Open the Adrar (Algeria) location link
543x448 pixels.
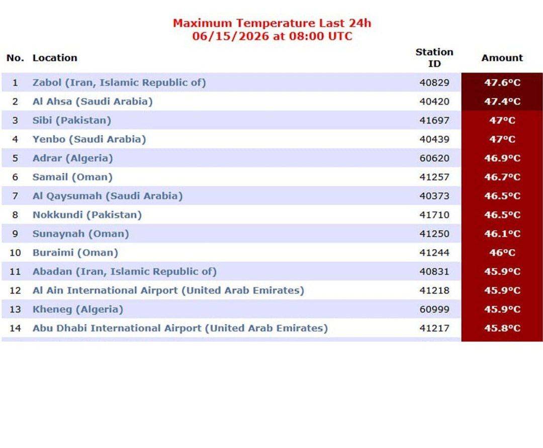73,158
